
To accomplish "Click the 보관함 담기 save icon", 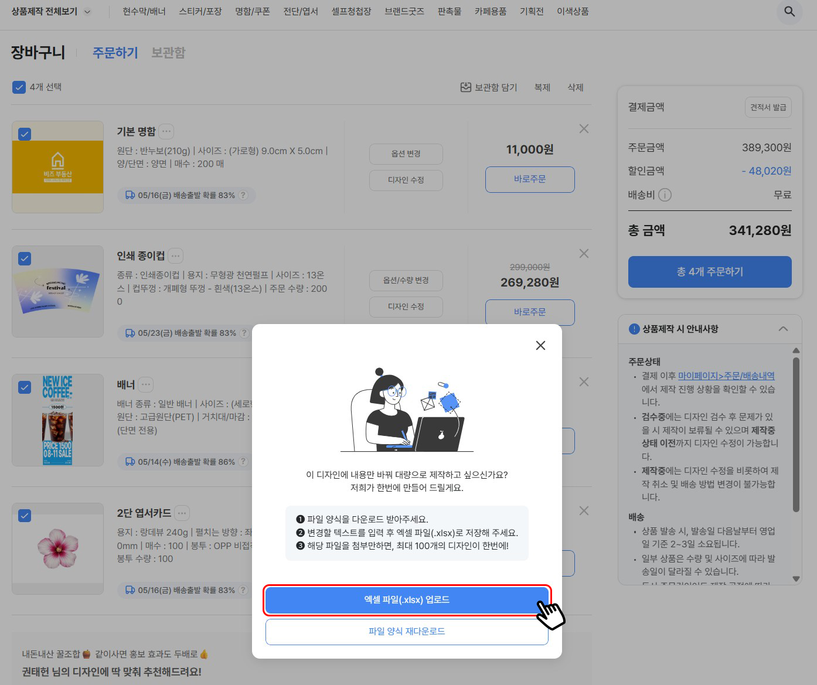I will 465,87.
